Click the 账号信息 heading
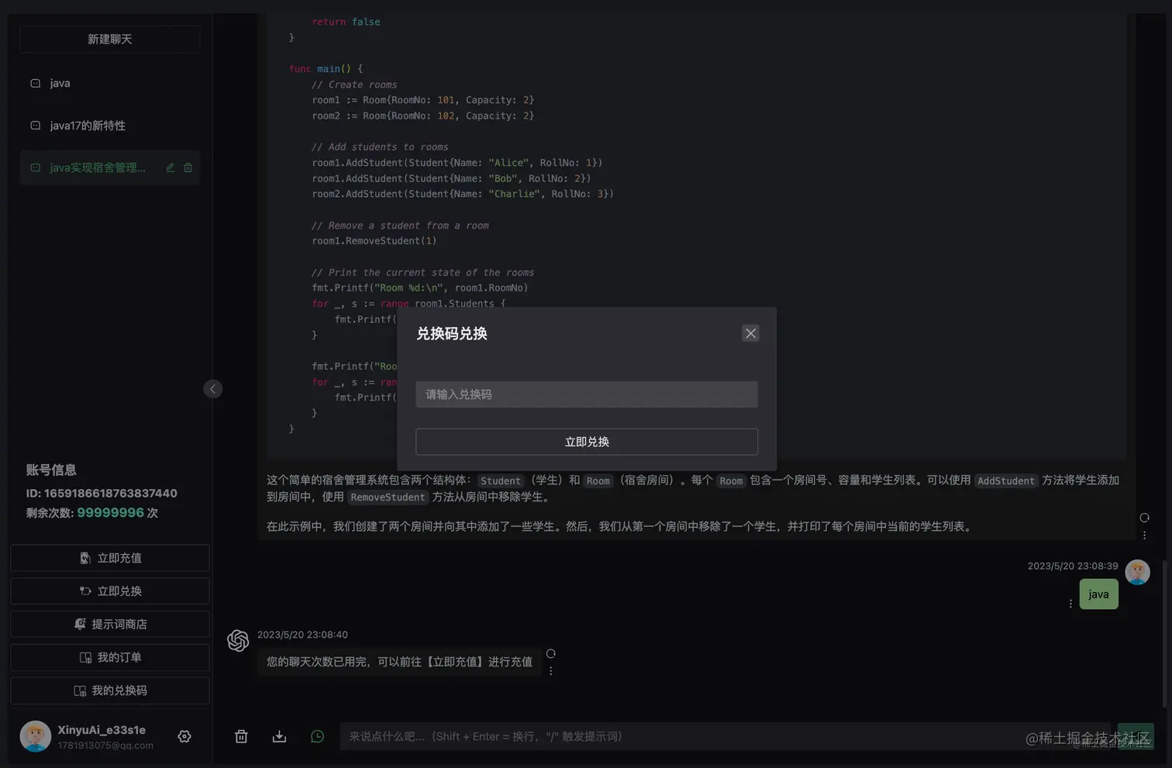Image resolution: width=1172 pixels, height=768 pixels. click(x=51, y=470)
